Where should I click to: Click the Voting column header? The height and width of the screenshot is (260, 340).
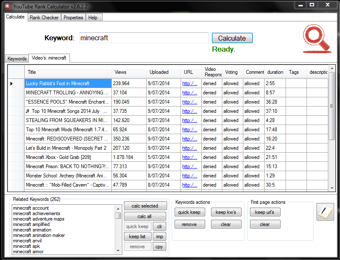coord(232,72)
